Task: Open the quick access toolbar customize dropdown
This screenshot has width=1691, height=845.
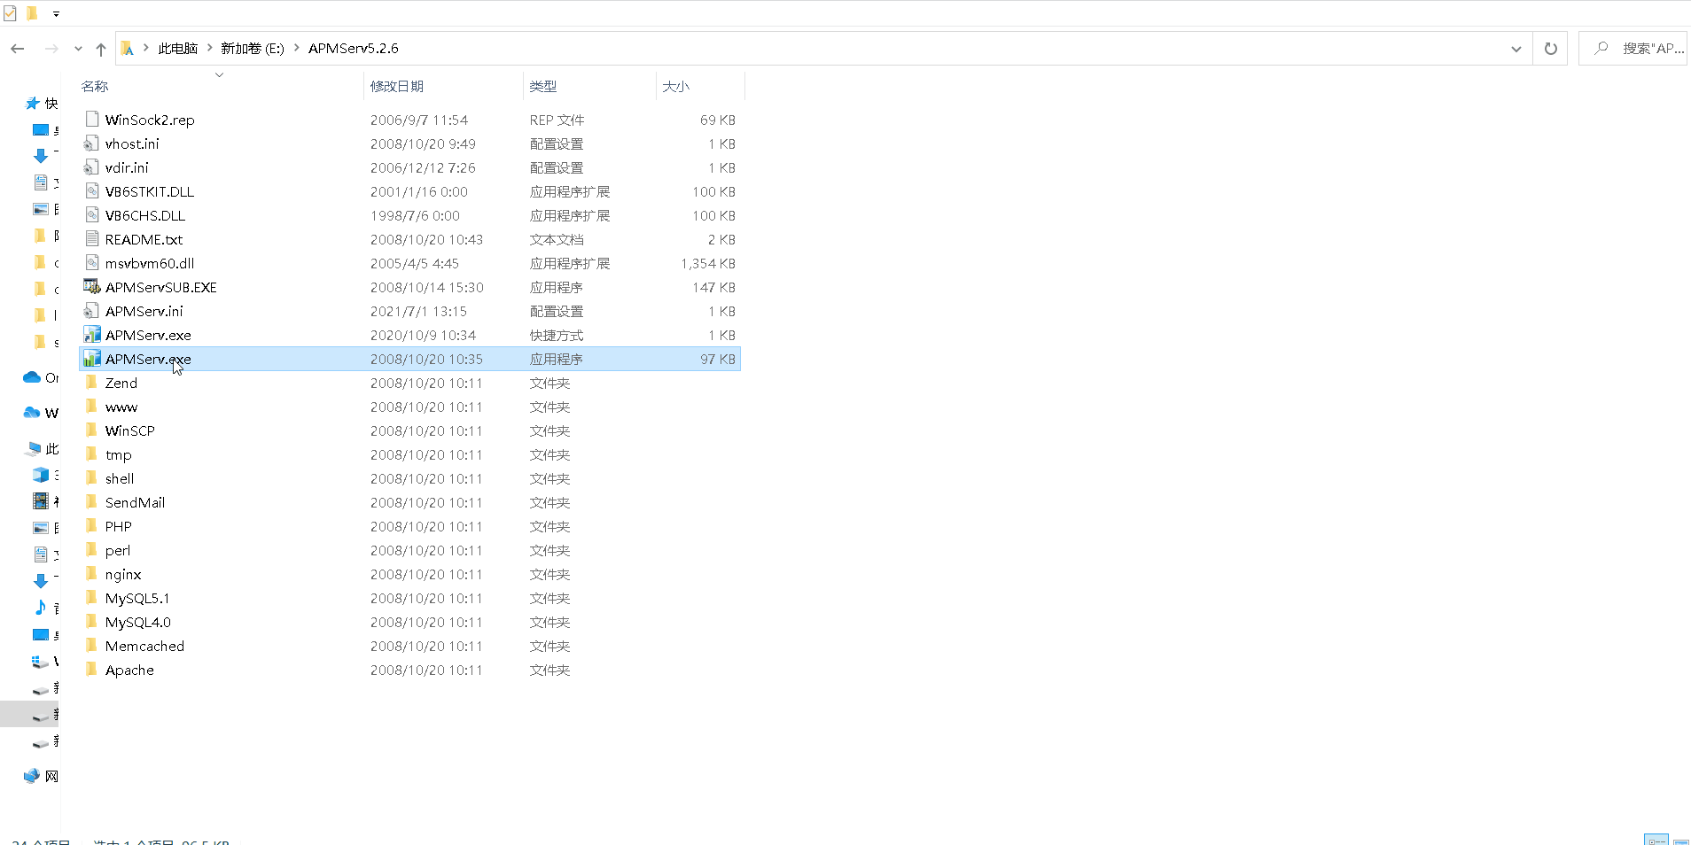Action: (x=56, y=13)
